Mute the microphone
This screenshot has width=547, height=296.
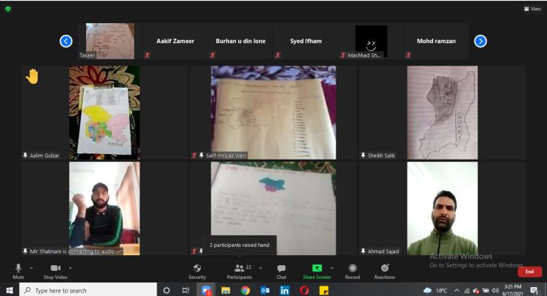click(18, 269)
